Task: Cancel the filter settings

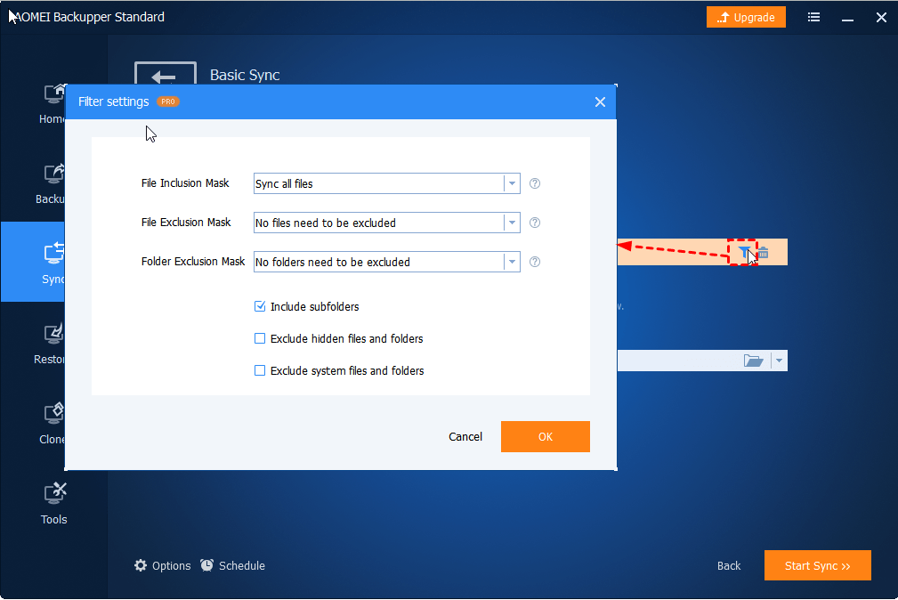Action: [465, 437]
